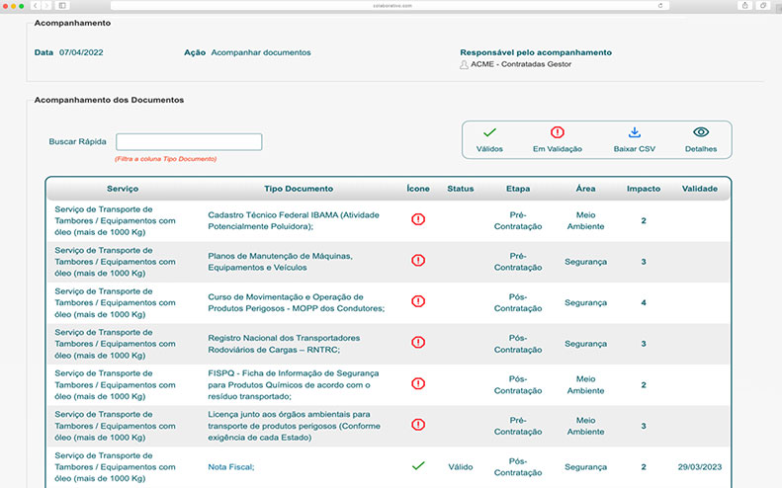The width and height of the screenshot is (782, 488).
Task: Click the alert icon for FISPQ row
Action: tap(418, 384)
